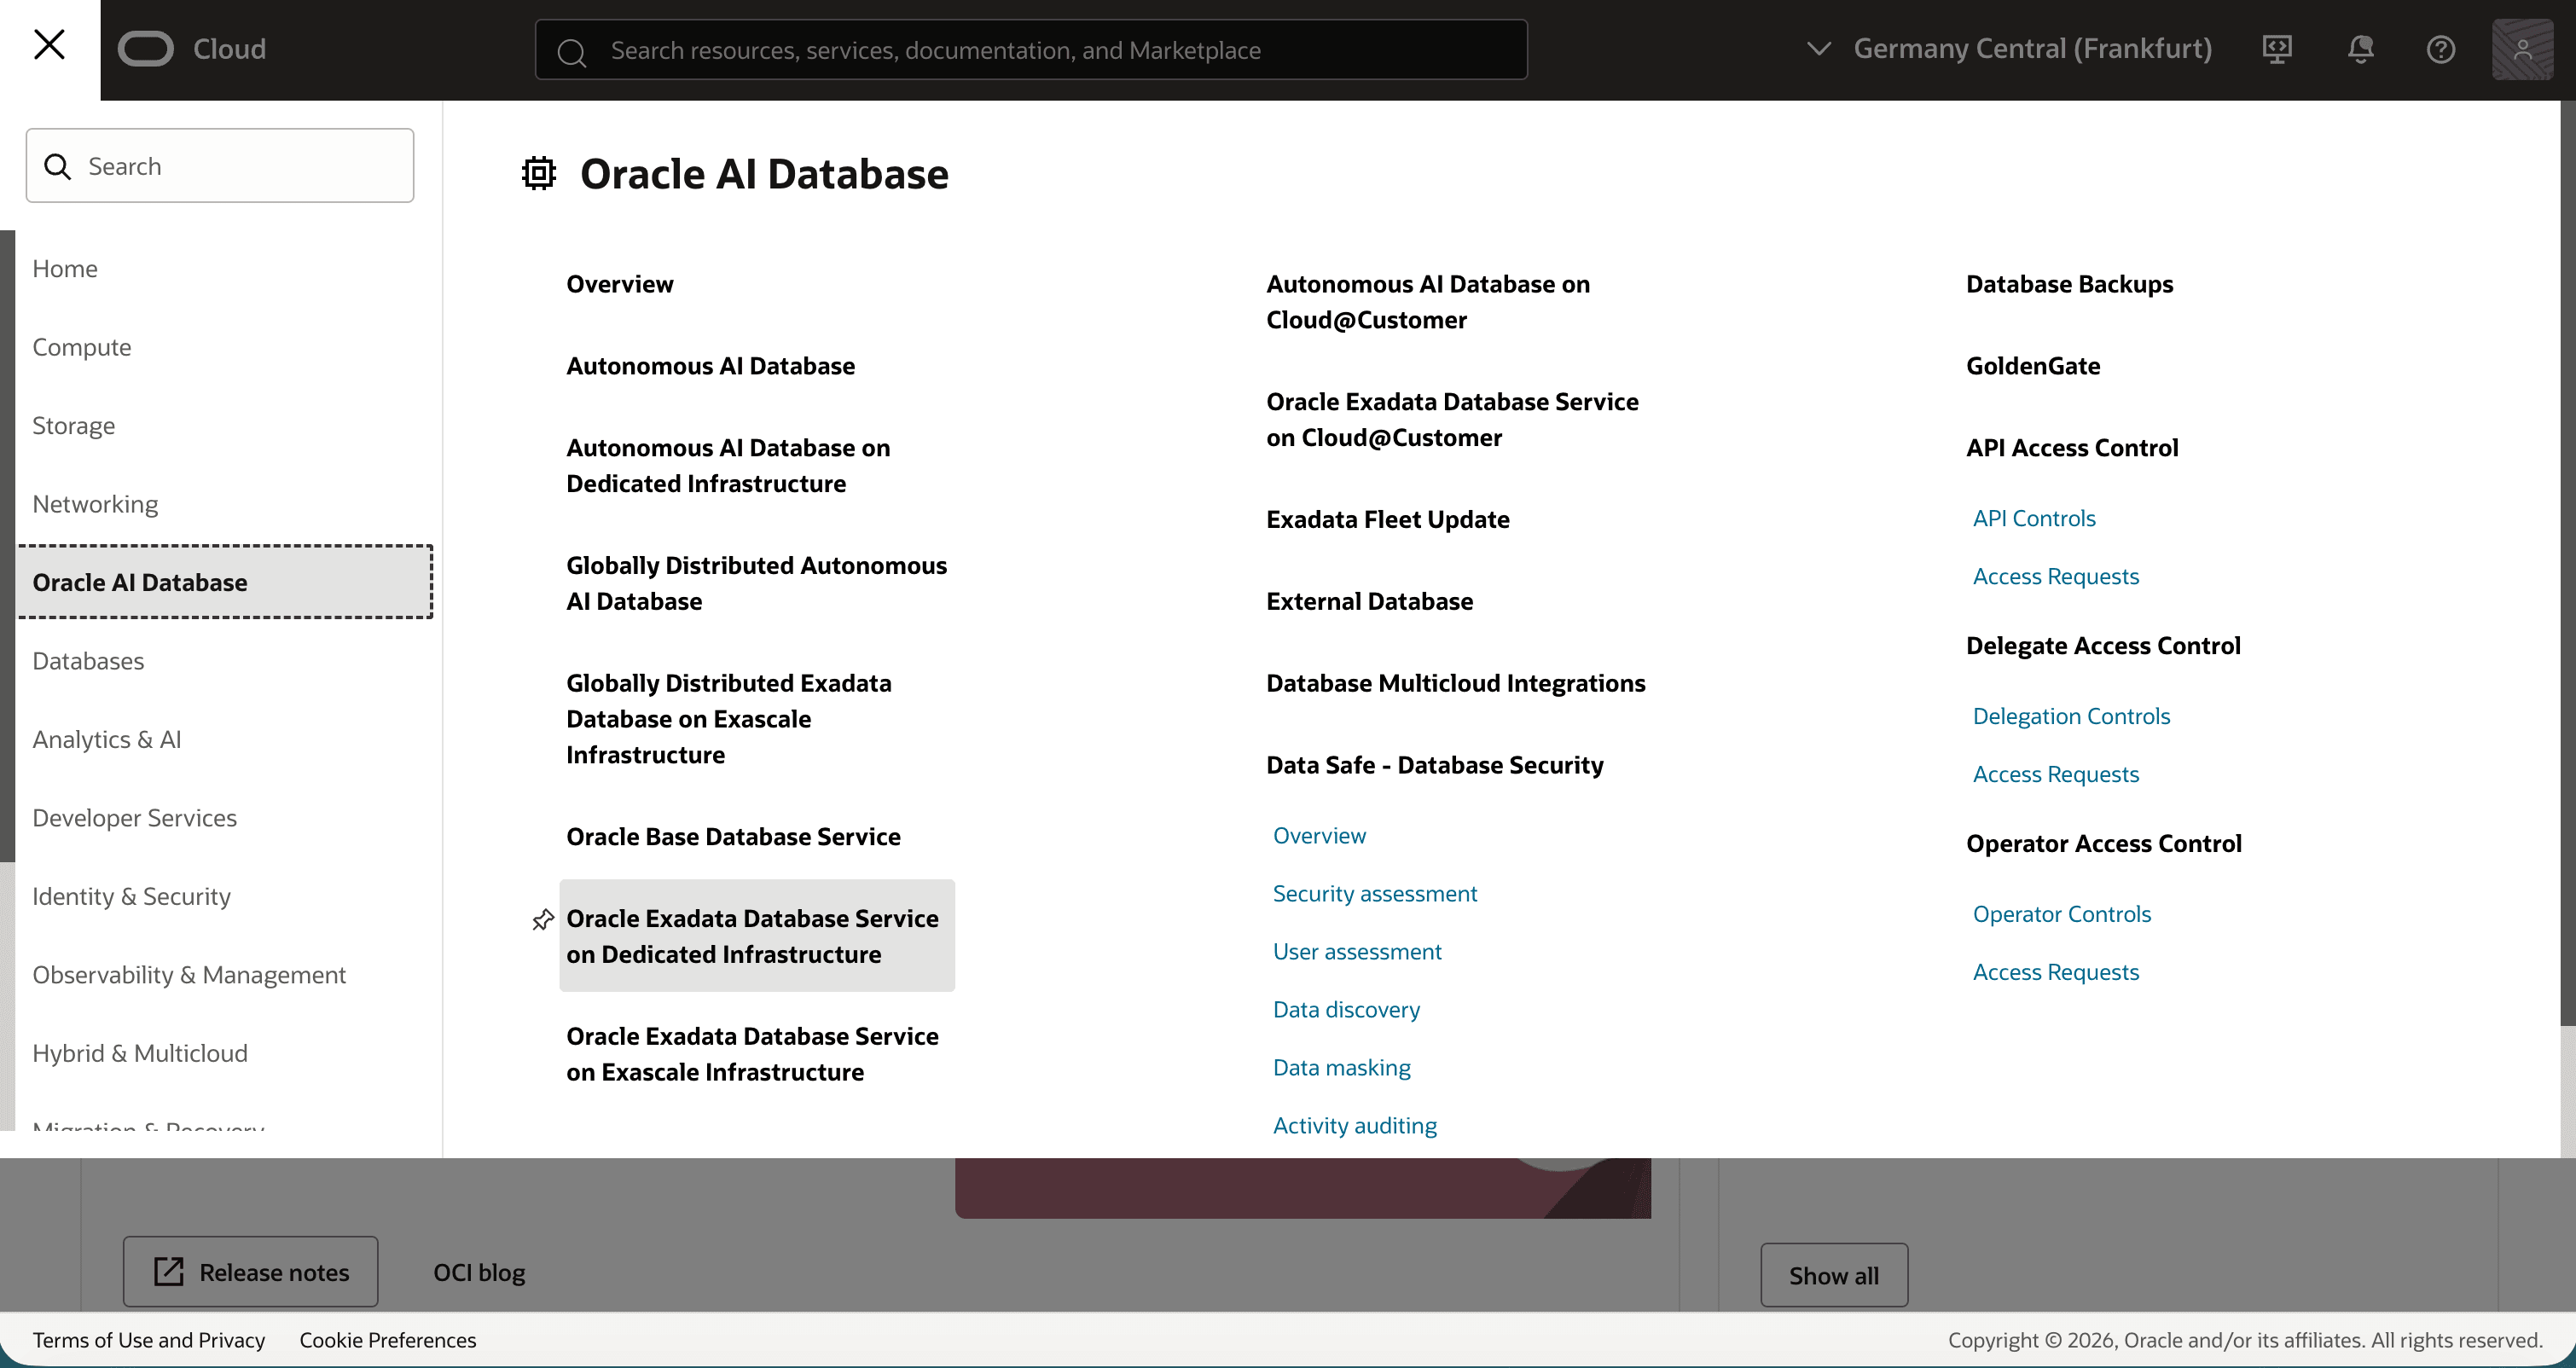The image size is (2576, 1368).
Task: Select Oracle AI Database in the navigation menu
Action: 225,582
